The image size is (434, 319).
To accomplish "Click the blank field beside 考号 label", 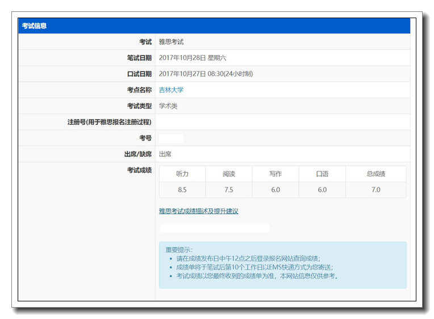I will click(x=171, y=138).
